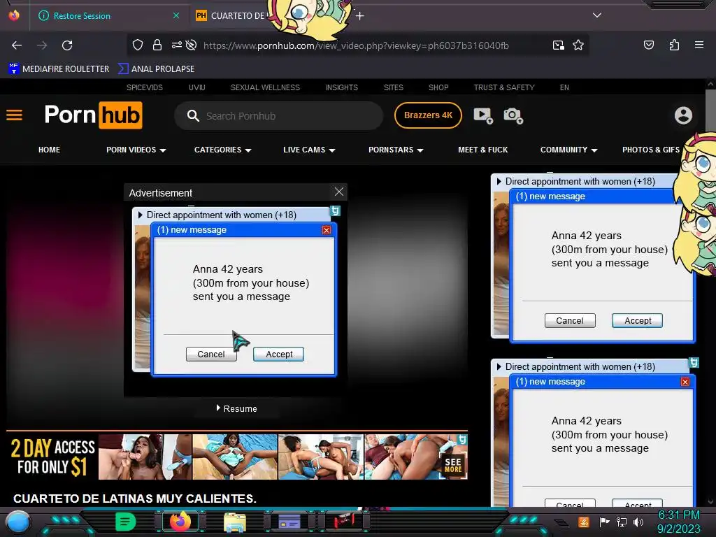This screenshot has height=537, width=716.
Task: Open the UVIU top bar link
Action: click(196, 87)
